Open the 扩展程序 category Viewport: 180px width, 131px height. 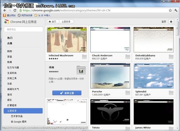point(12,105)
